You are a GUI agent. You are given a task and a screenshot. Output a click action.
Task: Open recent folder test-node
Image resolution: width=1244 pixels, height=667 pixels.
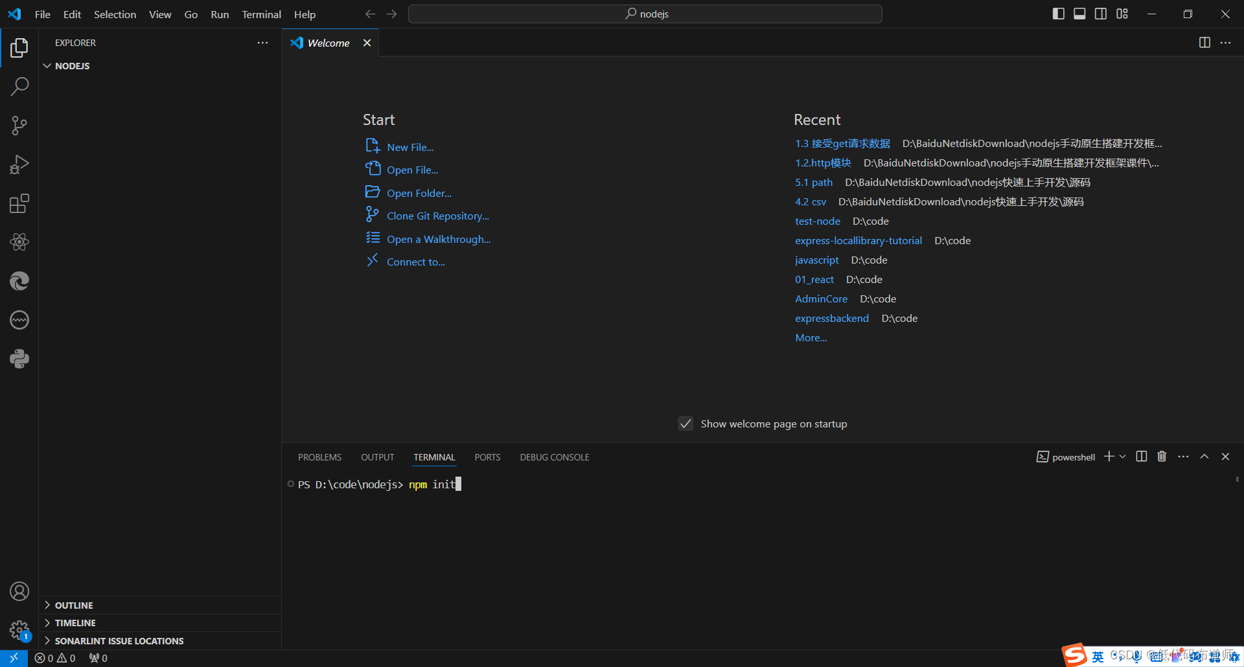point(818,221)
